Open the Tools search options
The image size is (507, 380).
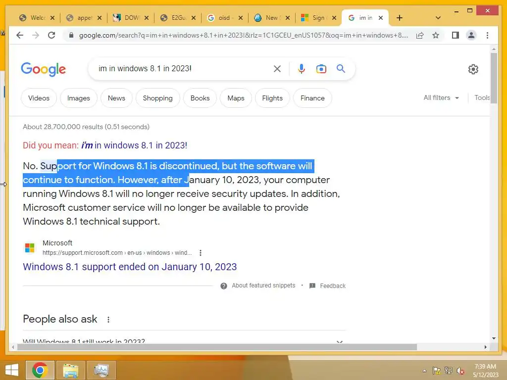482,97
